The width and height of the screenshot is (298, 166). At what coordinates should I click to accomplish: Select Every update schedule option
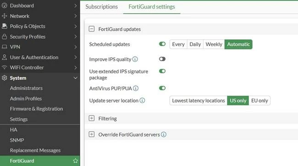(x=178, y=44)
